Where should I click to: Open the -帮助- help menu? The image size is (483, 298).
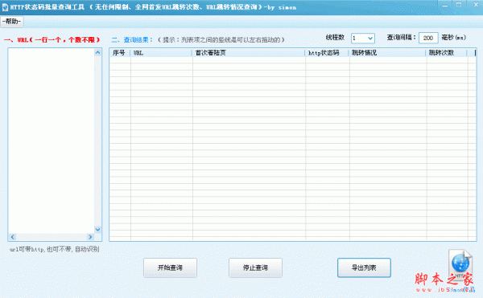click(12, 22)
